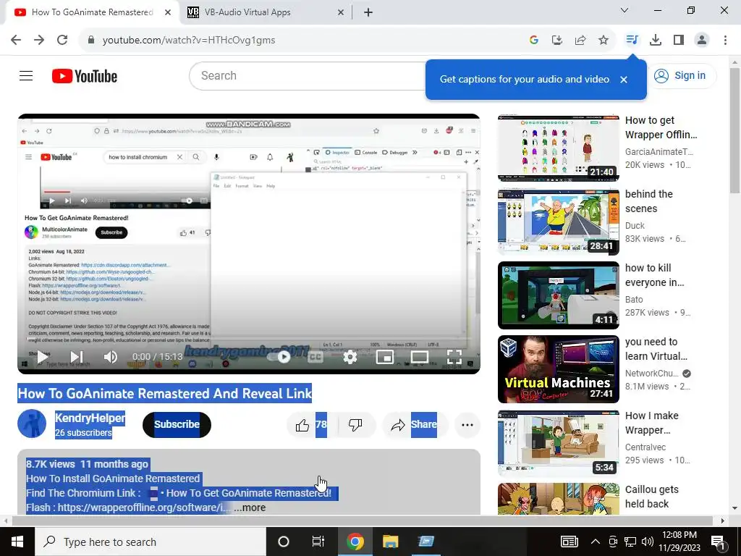Screen dimensions: 741x556
Task: Open the volume tray icon
Action: click(x=648, y=542)
